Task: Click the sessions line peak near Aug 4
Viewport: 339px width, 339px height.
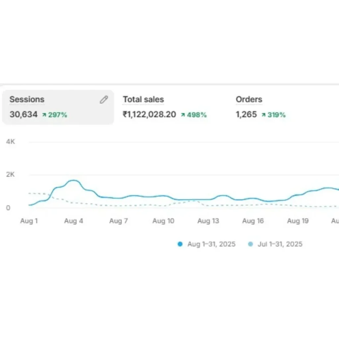Action: 73,181
